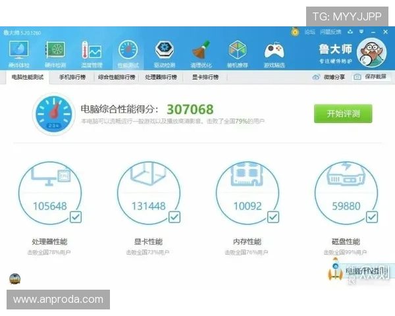The height and width of the screenshot is (316, 395).
Task: Minimize the 鲁大师 window
Action: [373, 32]
